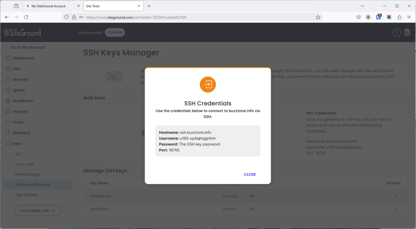The image size is (416, 229).
Task: Bookmark this page with star icon
Action: click(x=318, y=17)
